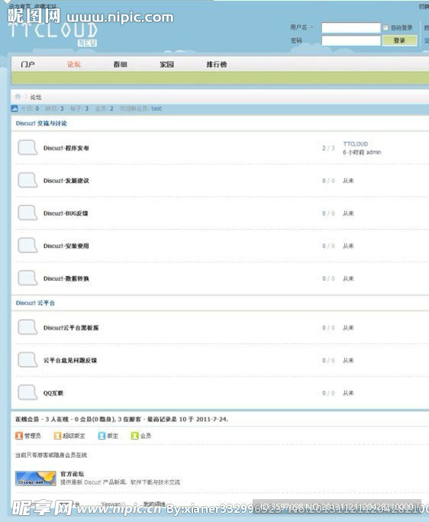Focus the 用户名 username input field
Viewport: 429px width, 522px height.
click(x=350, y=27)
